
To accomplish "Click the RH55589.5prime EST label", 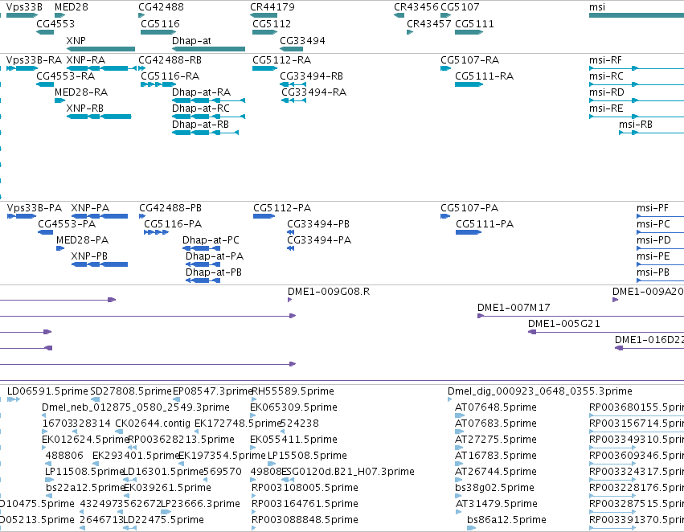I will point(293,391).
